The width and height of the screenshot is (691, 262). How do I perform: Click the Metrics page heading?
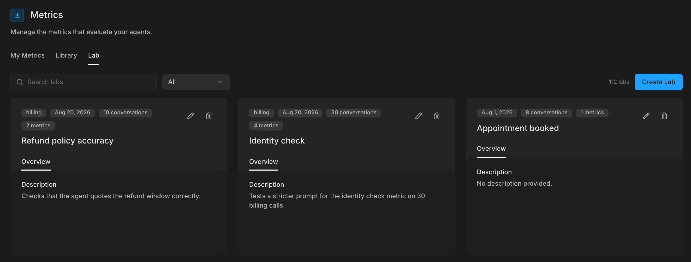47,15
